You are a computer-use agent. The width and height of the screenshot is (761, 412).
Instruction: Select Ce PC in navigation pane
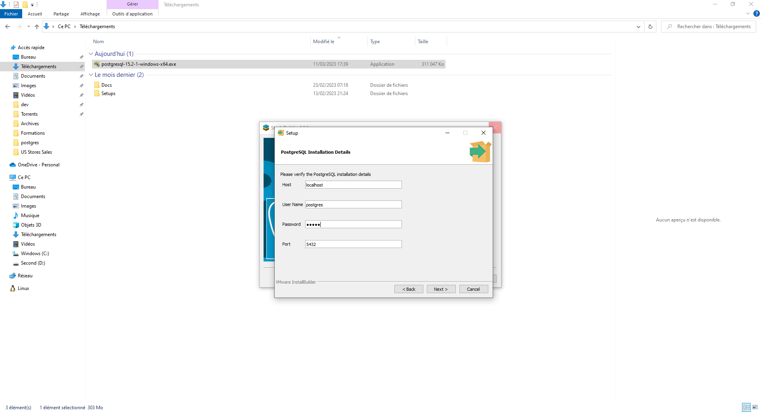pyautogui.click(x=24, y=177)
